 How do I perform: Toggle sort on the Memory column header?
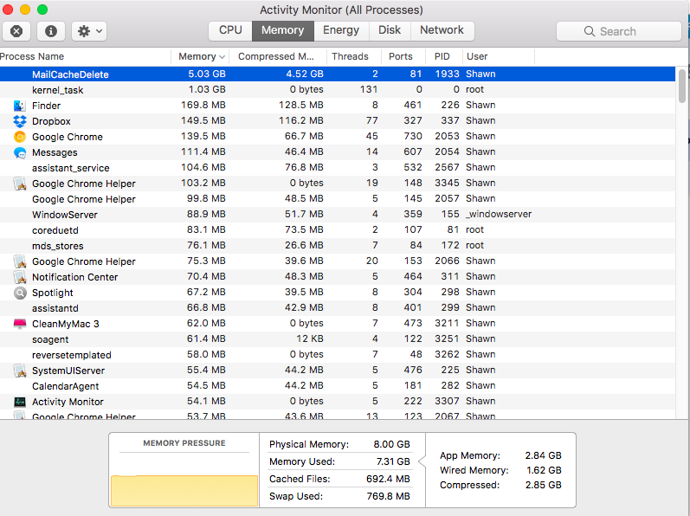point(201,56)
